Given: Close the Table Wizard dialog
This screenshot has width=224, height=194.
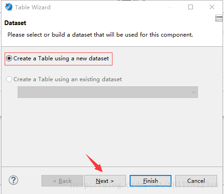Looking at the screenshot, I should pyautogui.click(x=212, y=7).
